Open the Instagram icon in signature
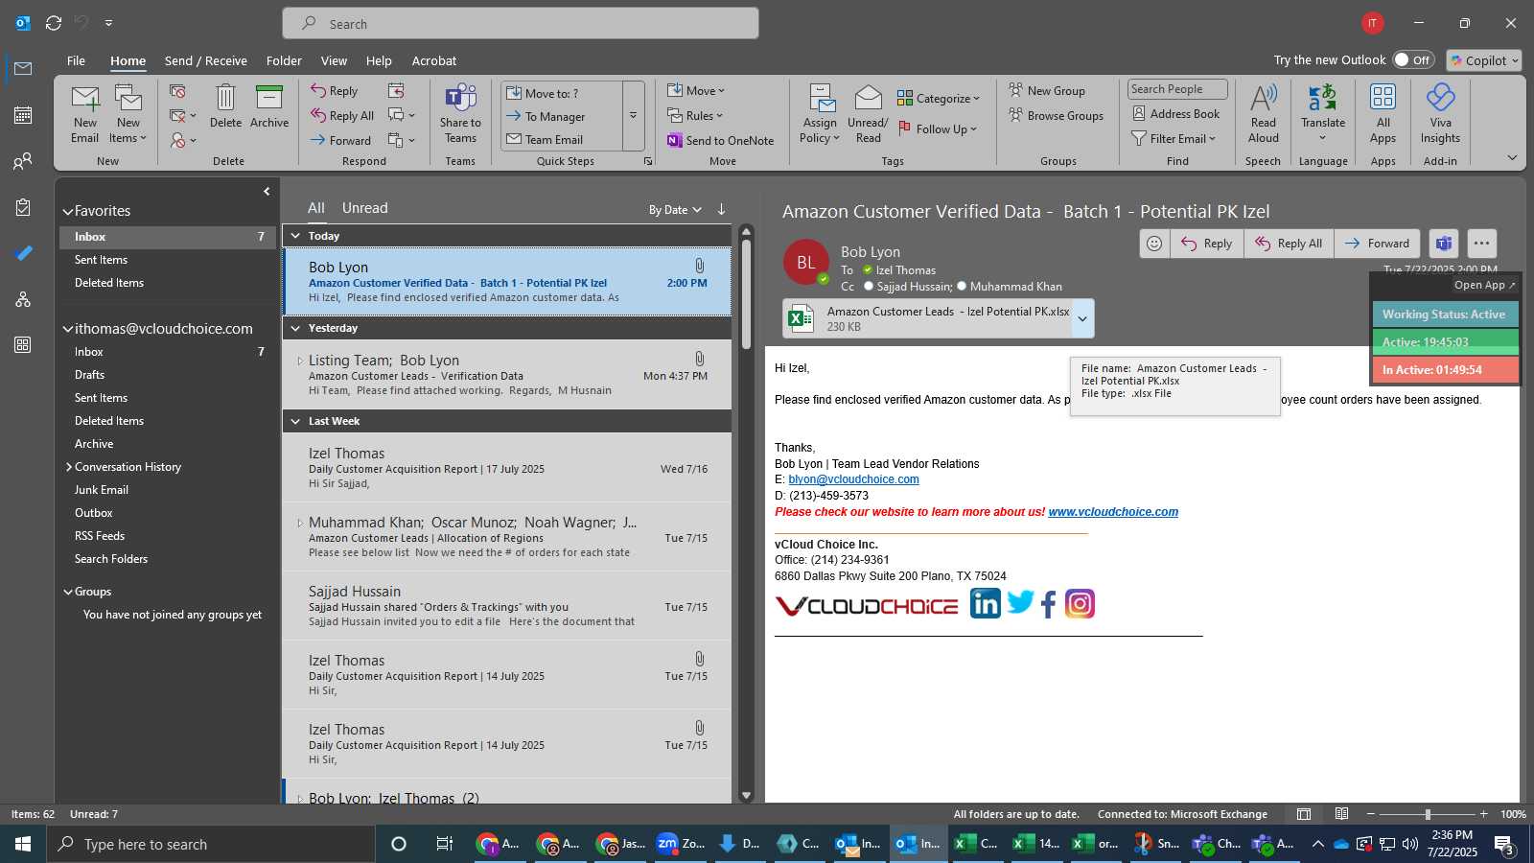This screenshot has width=1534, height=863. (x=1080, y=603)
